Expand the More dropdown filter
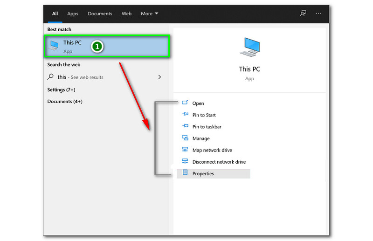The width and height of the screenshot is (373, 241). pyautogui.click(x=149, y=14)
